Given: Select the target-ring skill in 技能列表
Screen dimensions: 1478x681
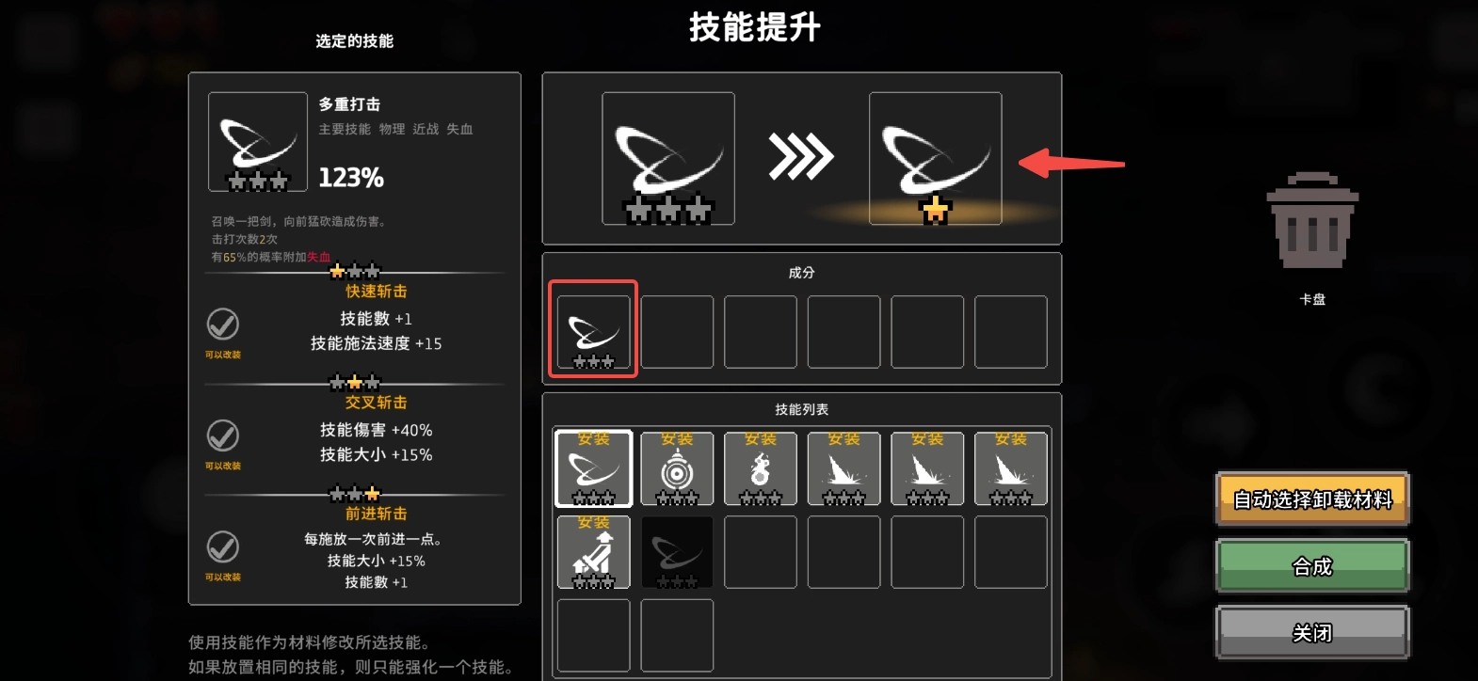Looking at the screenshot, I should coord(677,468).
